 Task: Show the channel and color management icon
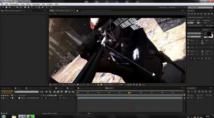coord(84,85)
